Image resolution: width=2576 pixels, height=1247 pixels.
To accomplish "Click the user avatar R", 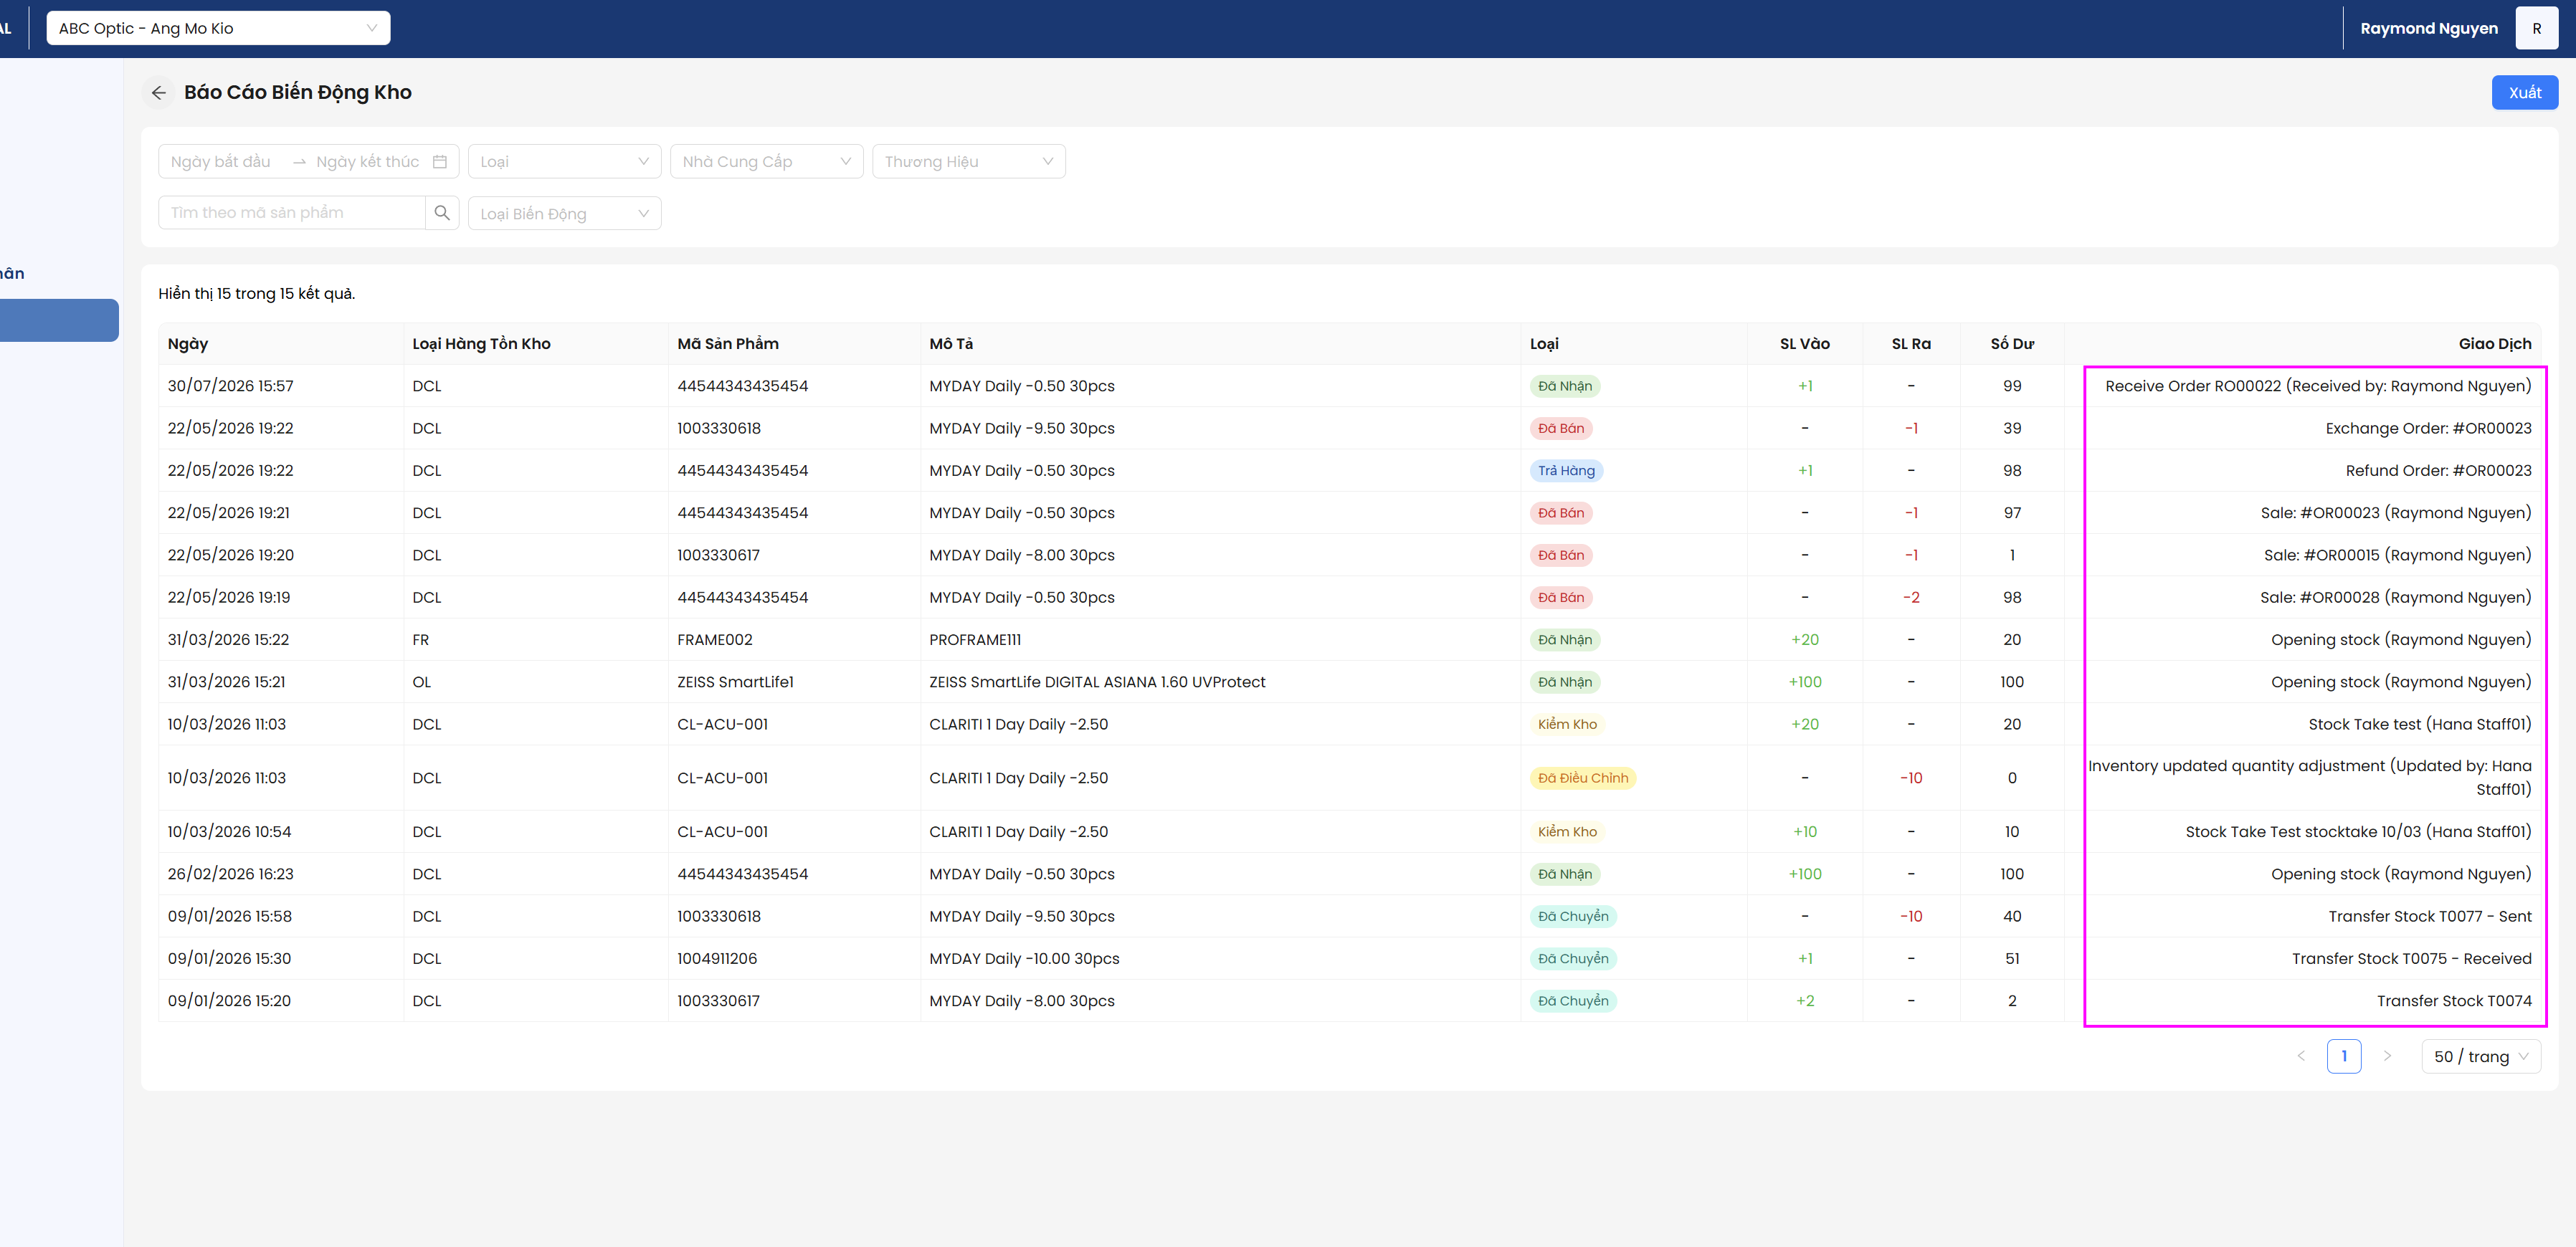I will [2536, 28].
